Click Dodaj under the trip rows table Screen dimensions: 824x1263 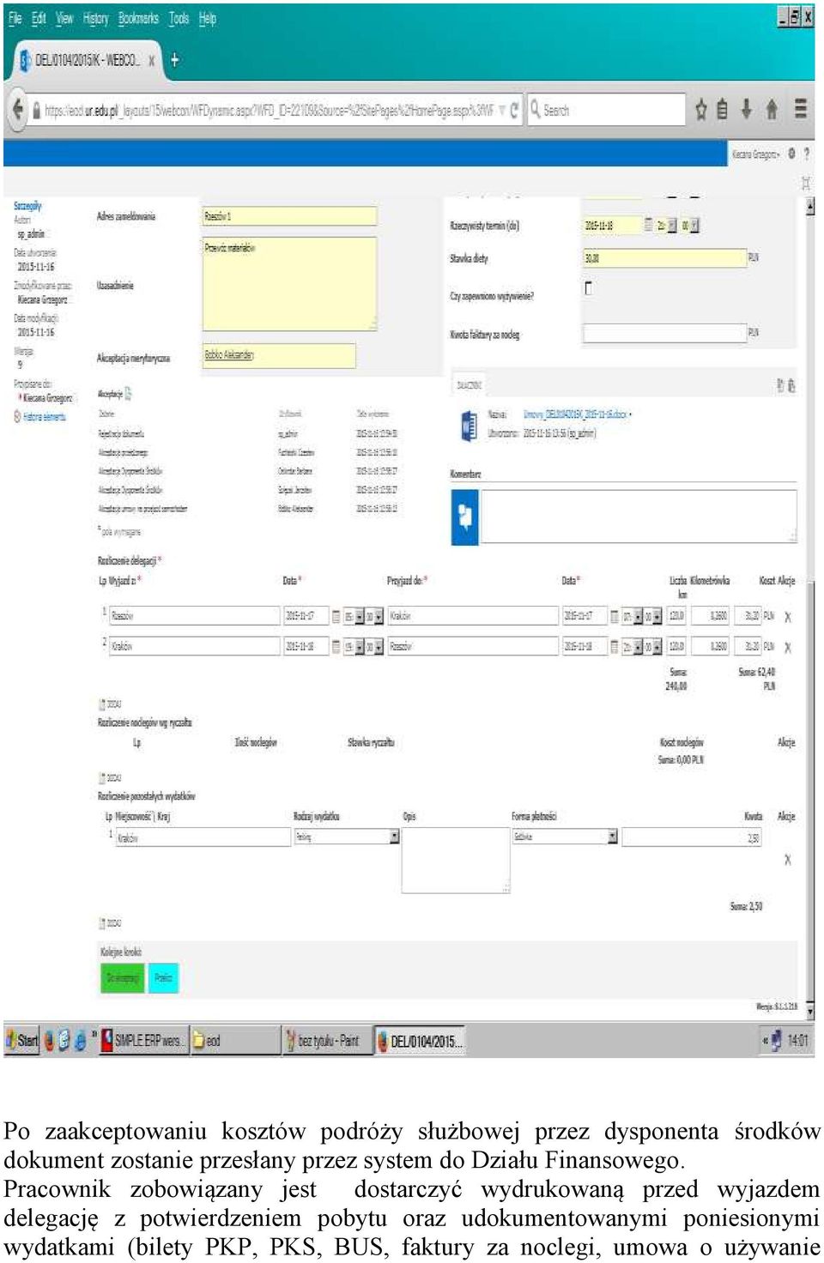pos(112,704)
